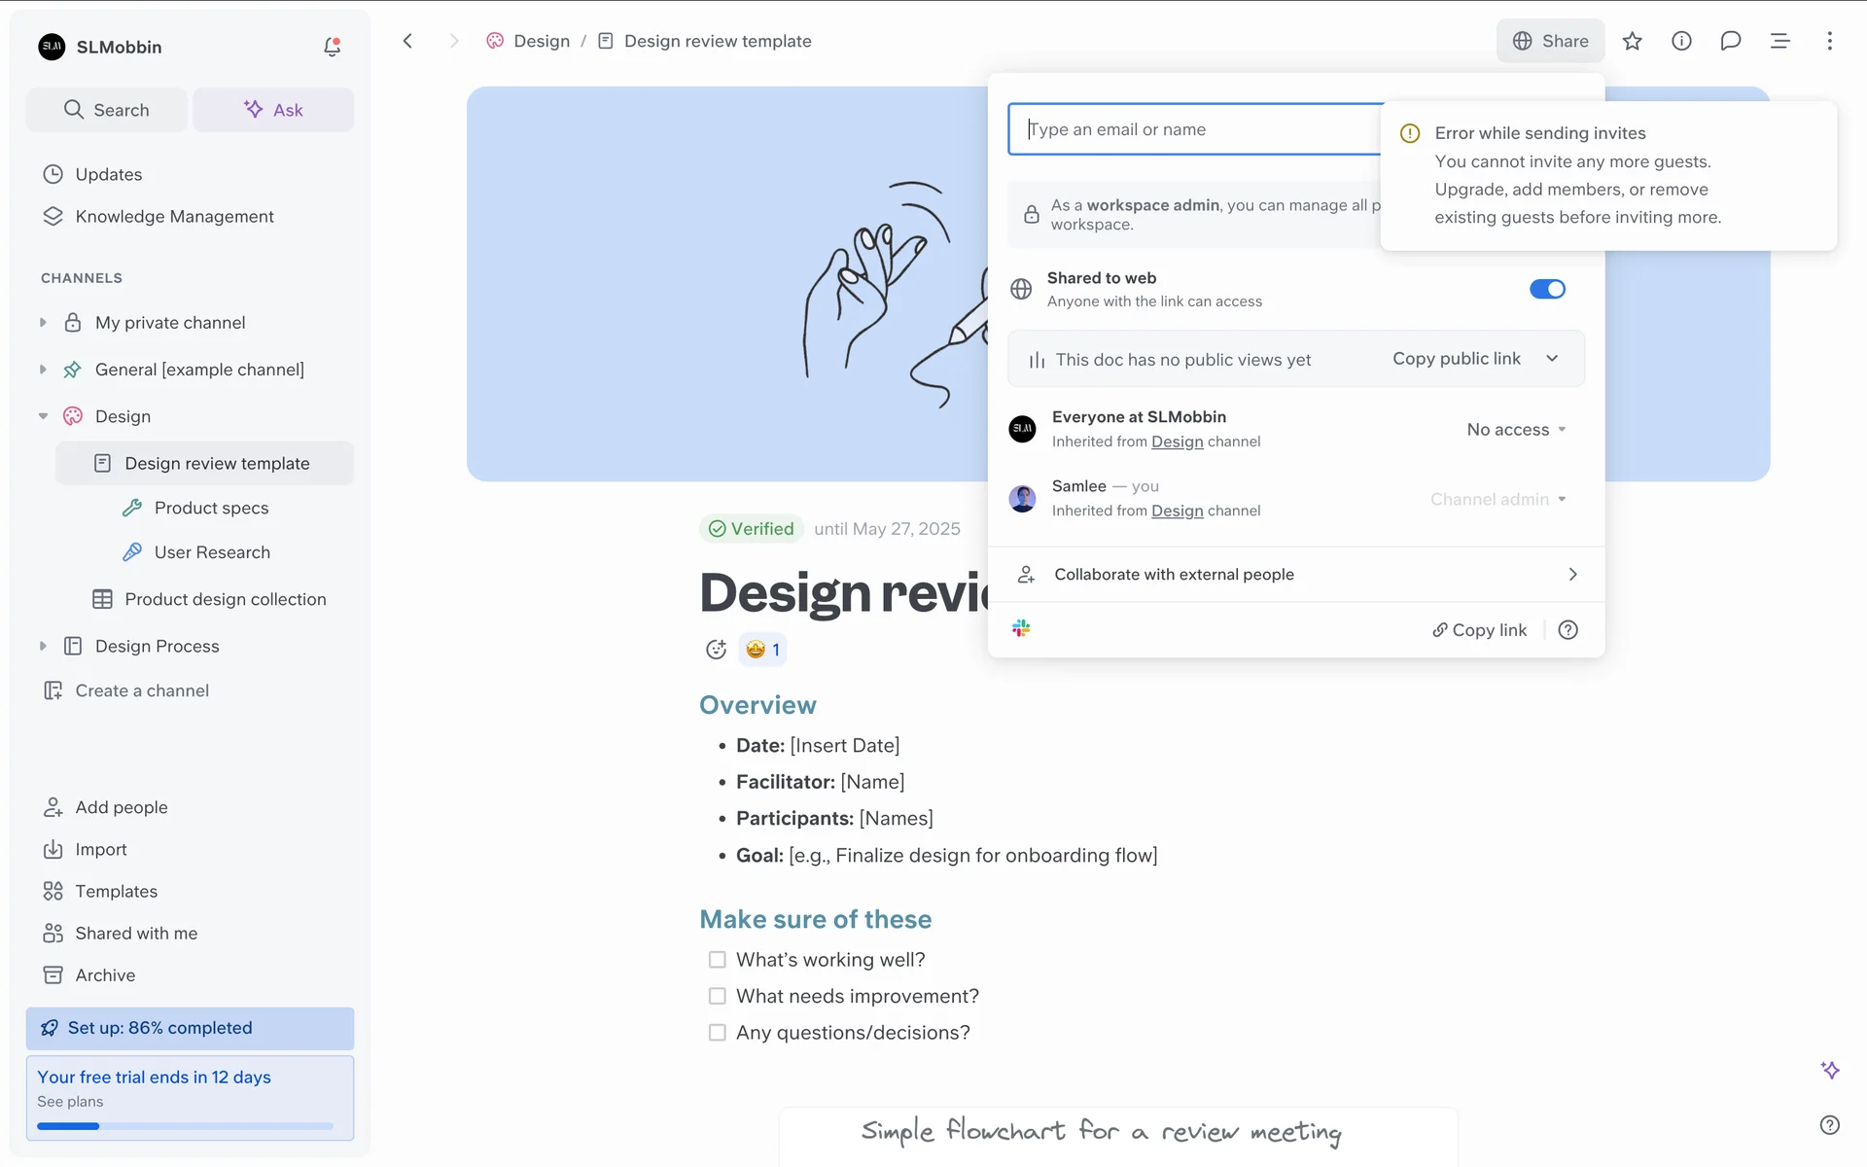
Task: Open Templates in the sidebar
Action: click(x=116, y=891)
